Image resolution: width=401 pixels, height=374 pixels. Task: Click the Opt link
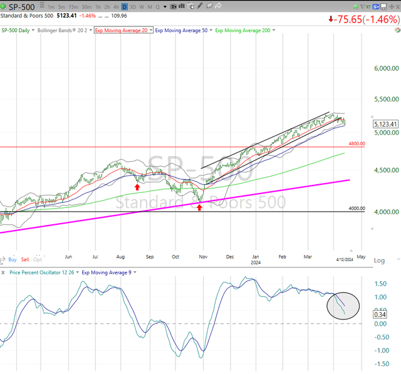pos(38,259)
